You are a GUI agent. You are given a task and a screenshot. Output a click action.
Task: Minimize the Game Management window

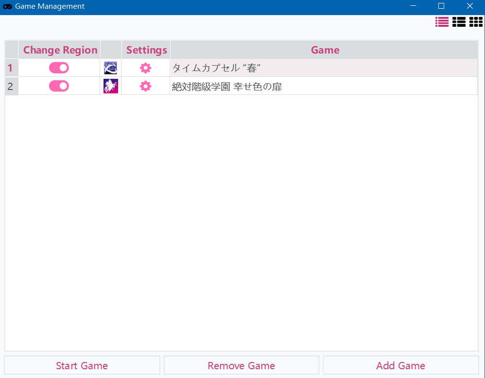point(413,6)
